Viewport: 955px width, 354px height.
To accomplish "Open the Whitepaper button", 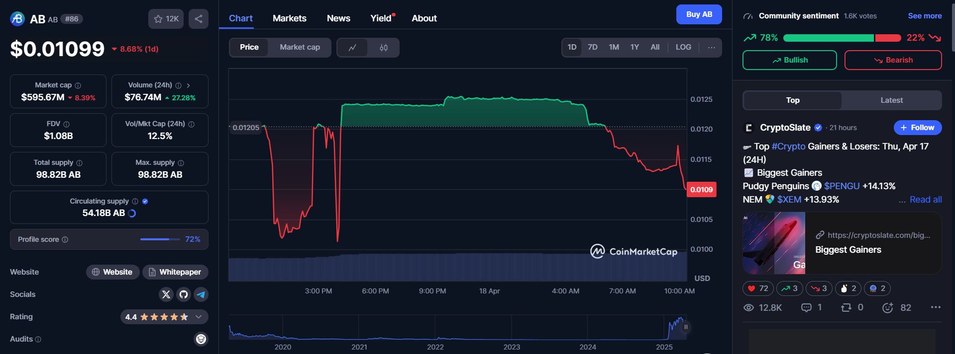I will click(x=175, y=272).
